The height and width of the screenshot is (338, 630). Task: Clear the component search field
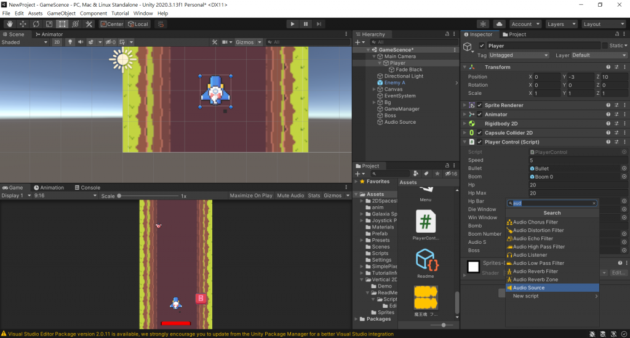594,203
